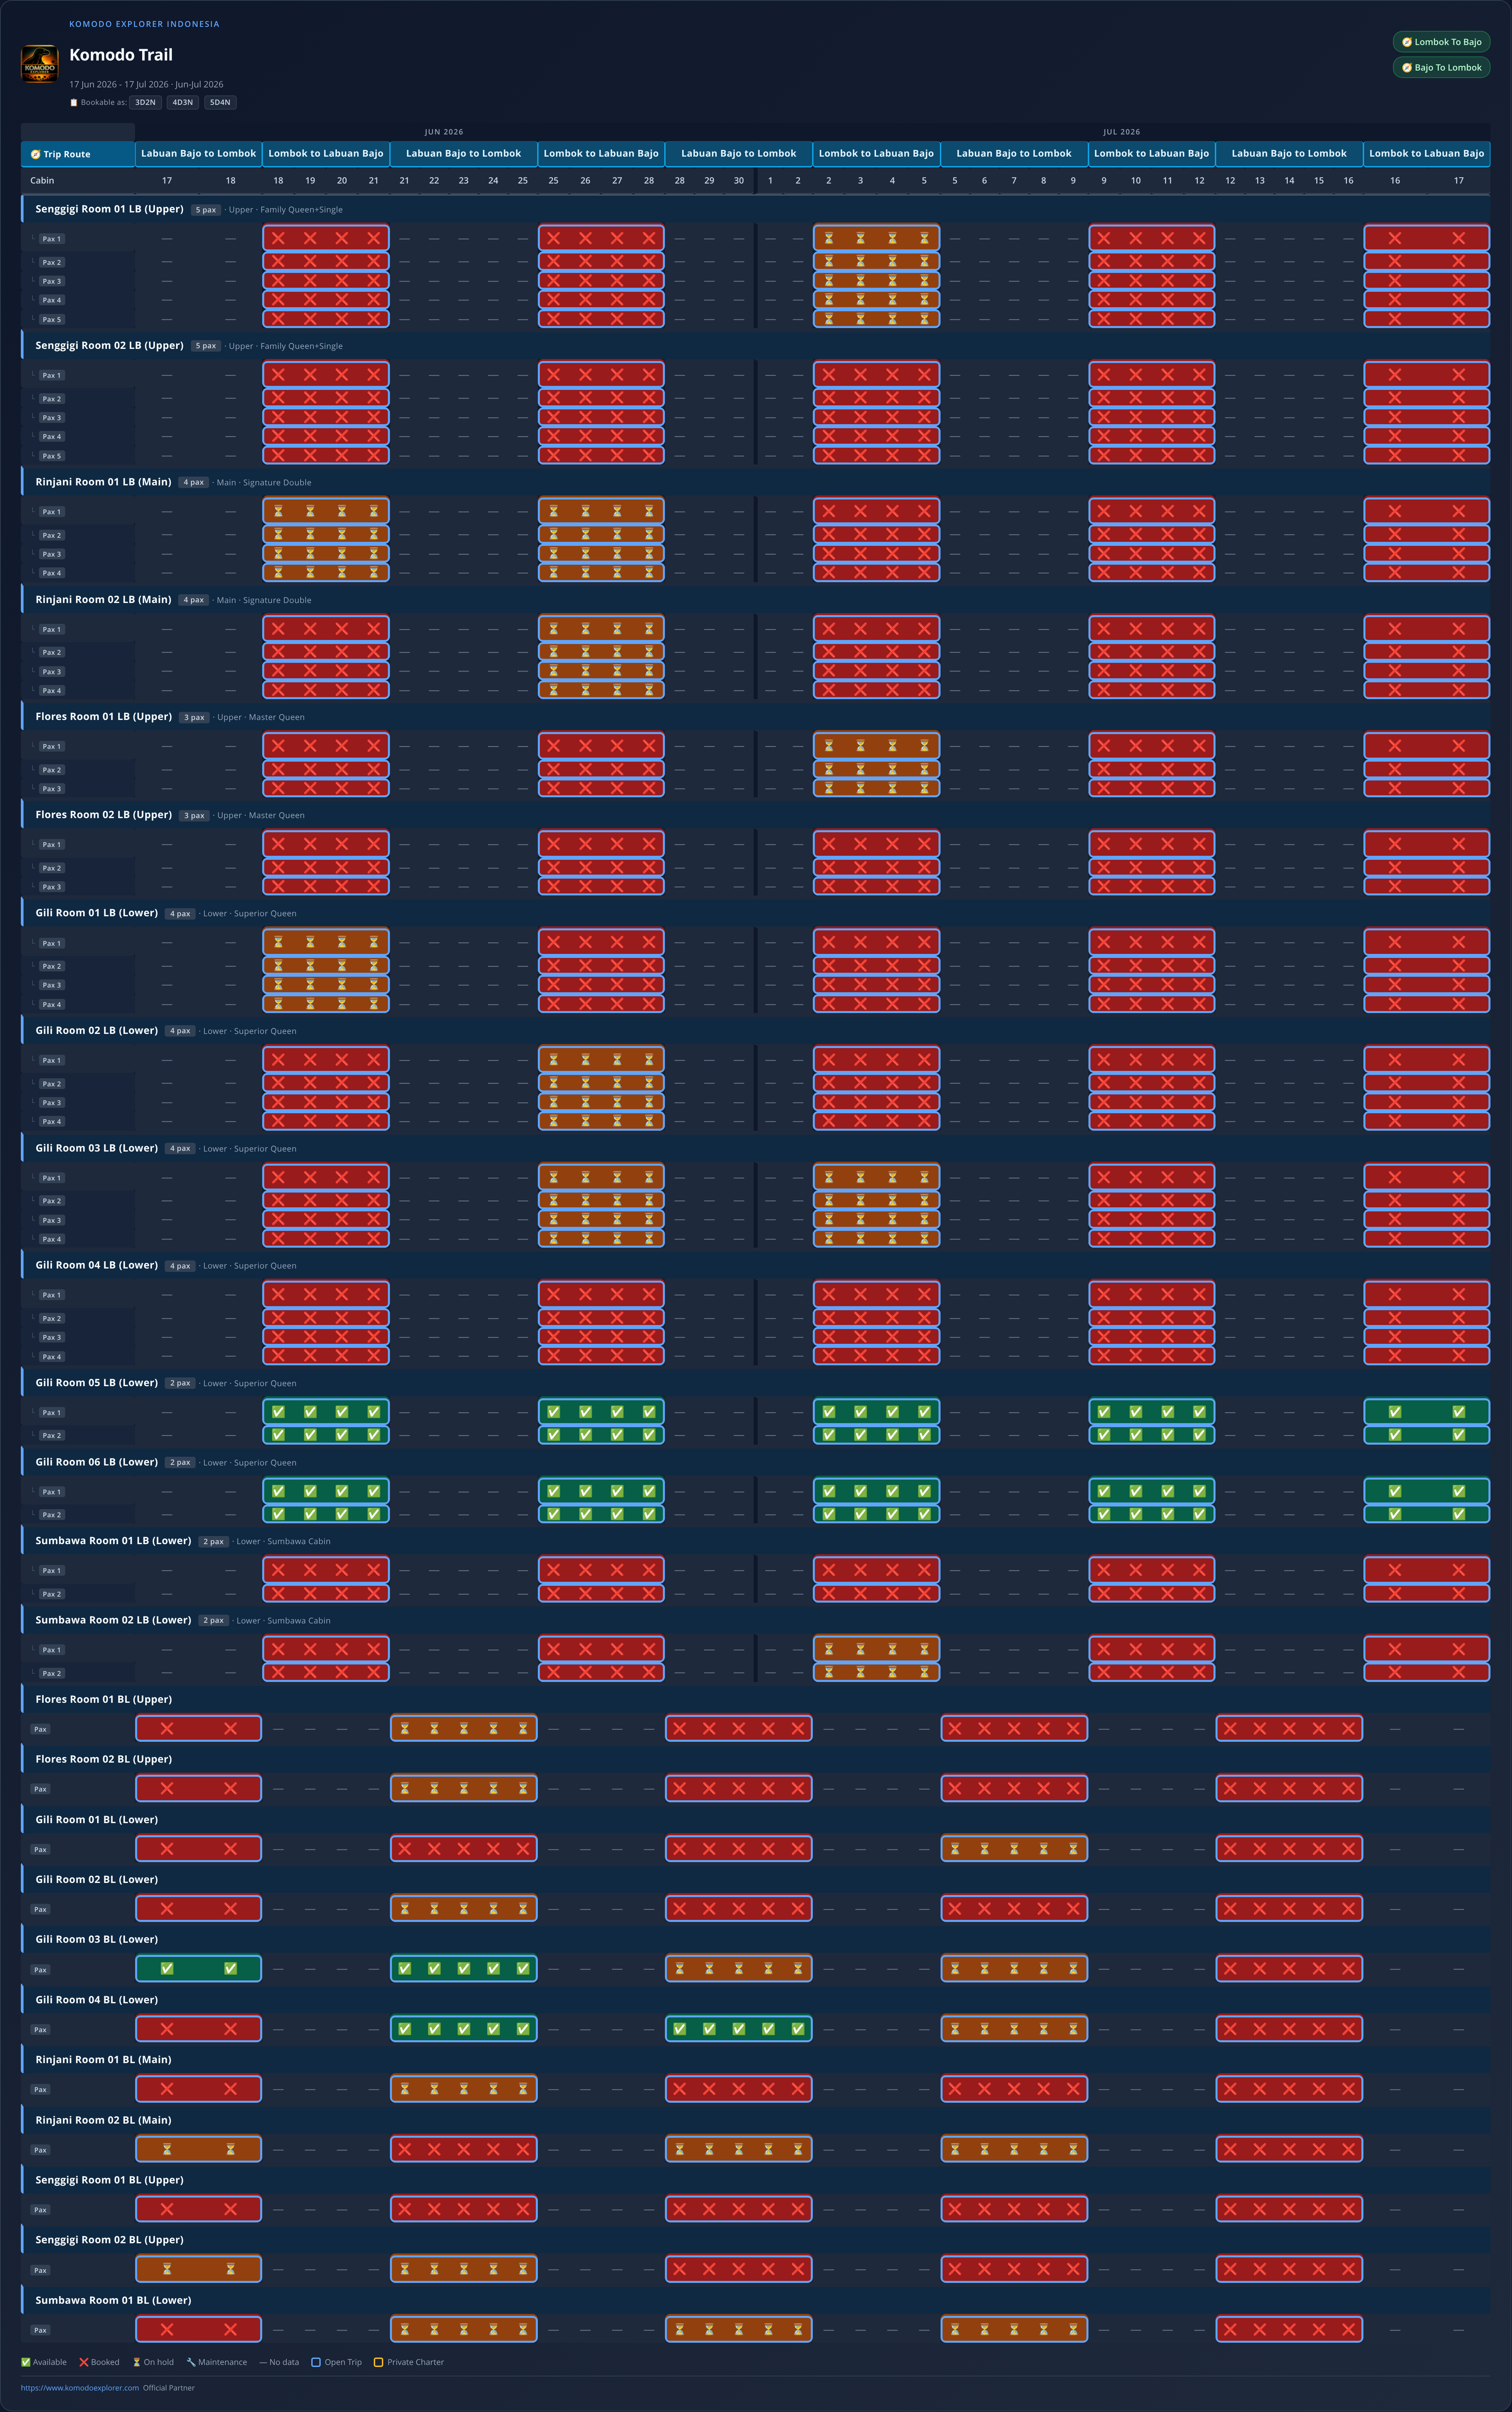Select Labuan Bajo to Lombok header above 12-16 Jul
The image size is (1512, 2412).
(x=1289, y=154)
